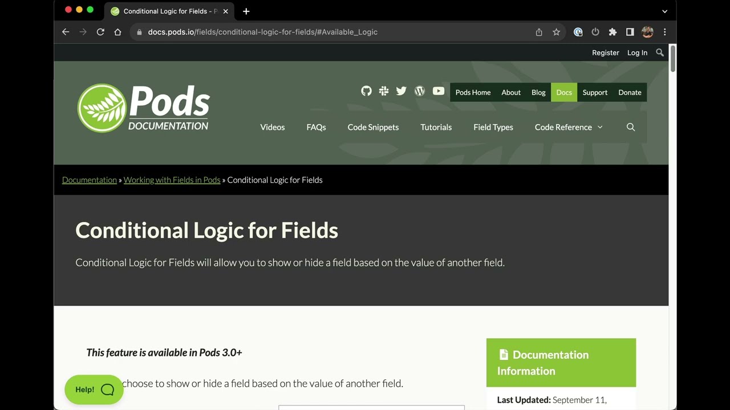Open a new tab with the plus icon
The width and height of the screenshot is (730, 410).
point(246,11)
